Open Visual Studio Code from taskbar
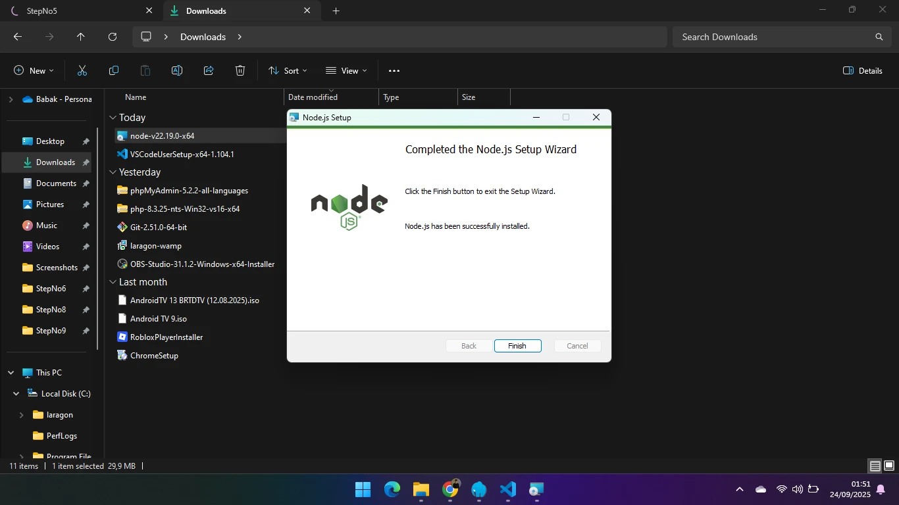The image size is (899, 505). 507,489
